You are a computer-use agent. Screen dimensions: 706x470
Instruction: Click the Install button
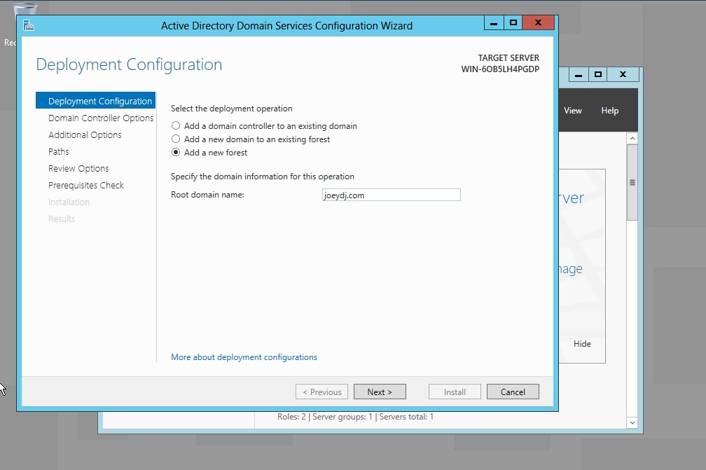(x=455, y=392)
